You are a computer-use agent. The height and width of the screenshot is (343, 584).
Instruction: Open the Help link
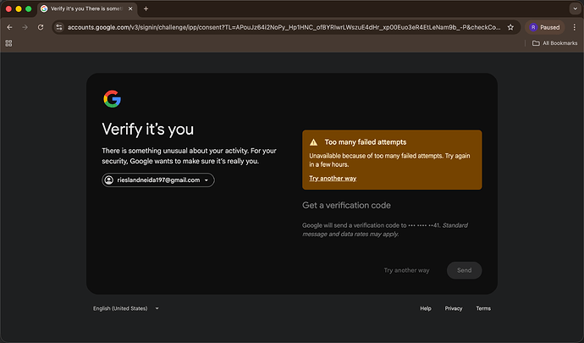426,308
